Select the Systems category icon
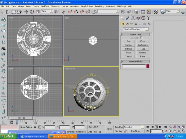Screen dimensions: 186x139 pos(149,24)
